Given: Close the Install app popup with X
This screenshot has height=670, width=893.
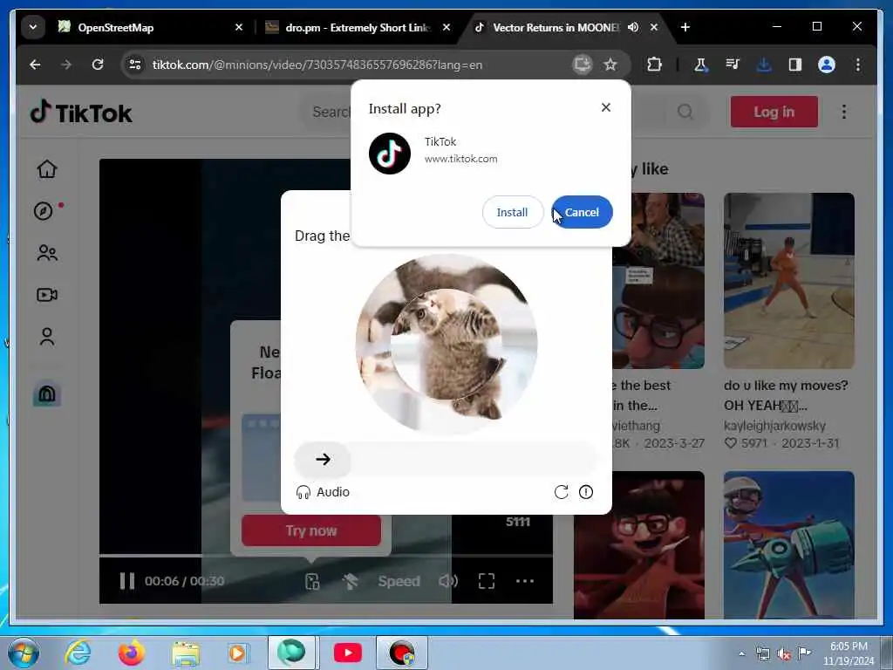Looking at the screenshot, I should click(x=606, y=107).
